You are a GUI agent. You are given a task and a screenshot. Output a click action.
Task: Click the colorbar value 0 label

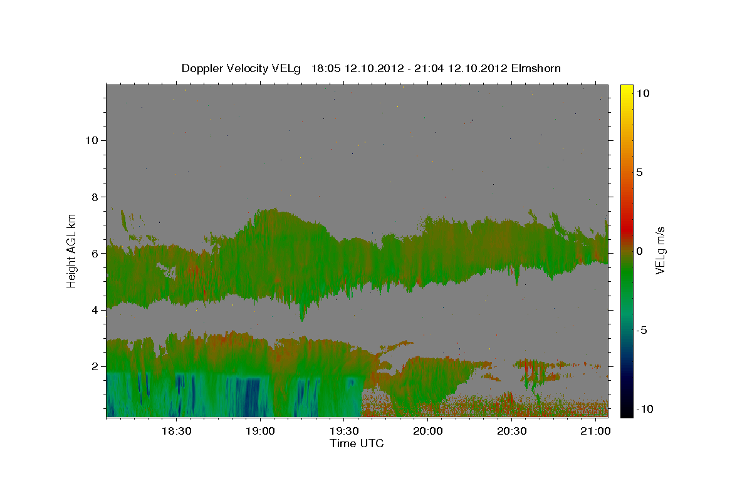point(639,251)
